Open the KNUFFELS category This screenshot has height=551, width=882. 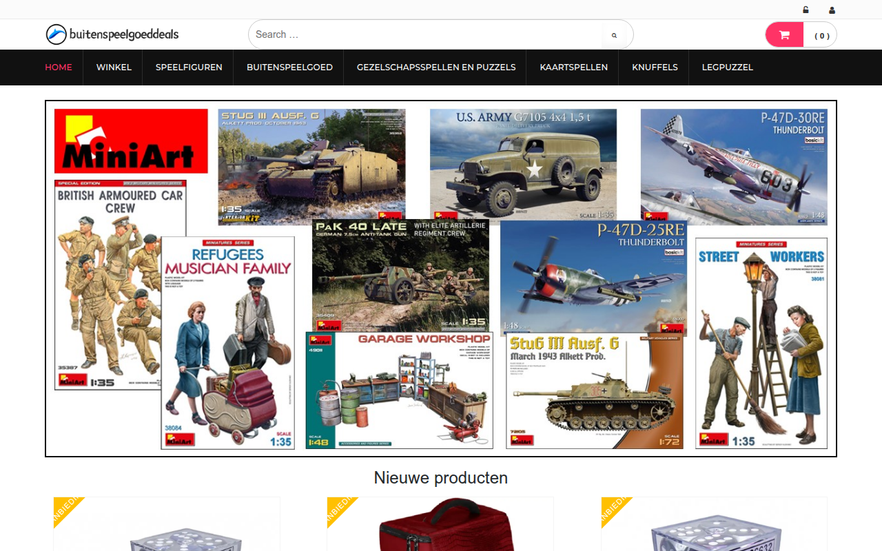pos(655,67)
